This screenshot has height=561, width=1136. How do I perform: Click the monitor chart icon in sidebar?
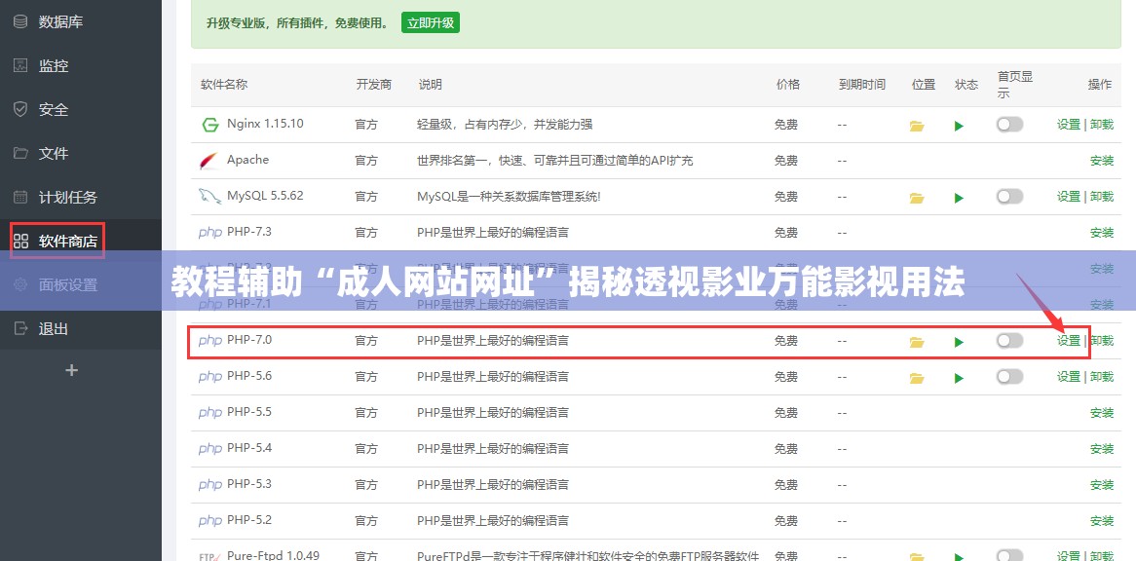(21, 66)
